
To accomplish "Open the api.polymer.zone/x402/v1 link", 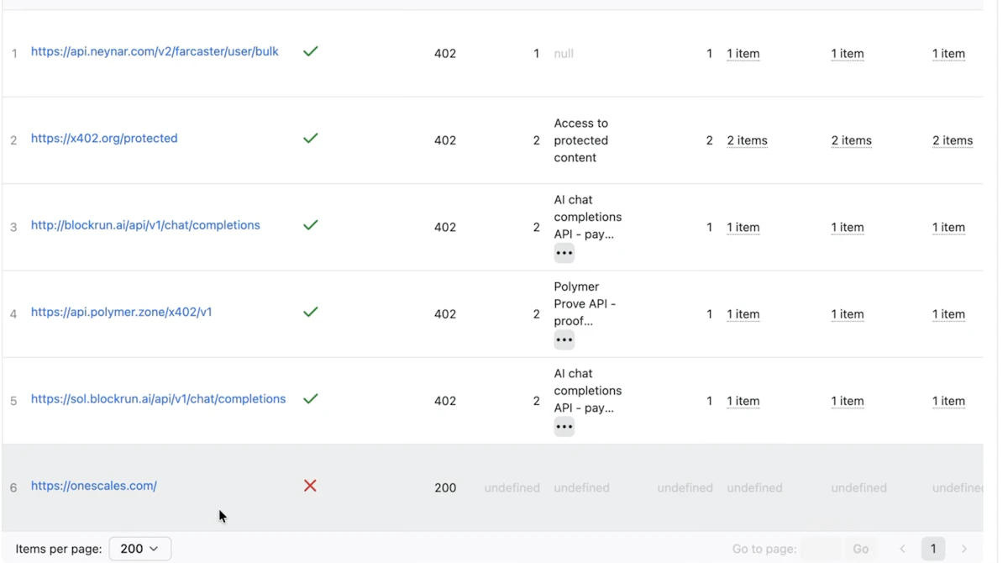I will tap(122, 312).
